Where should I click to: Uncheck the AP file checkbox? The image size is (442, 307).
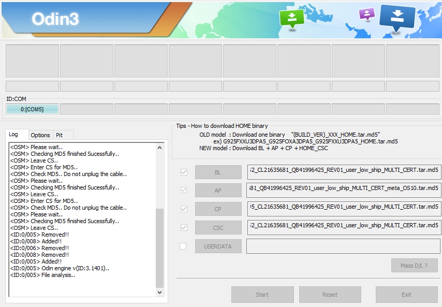pyautogui.click(x=184, y=191)
